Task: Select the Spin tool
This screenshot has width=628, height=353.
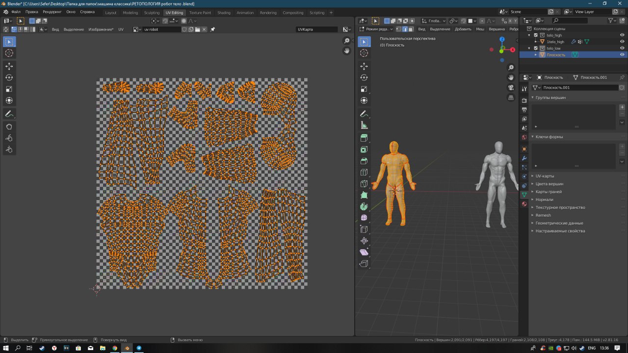Action: [x=364, y=206]
